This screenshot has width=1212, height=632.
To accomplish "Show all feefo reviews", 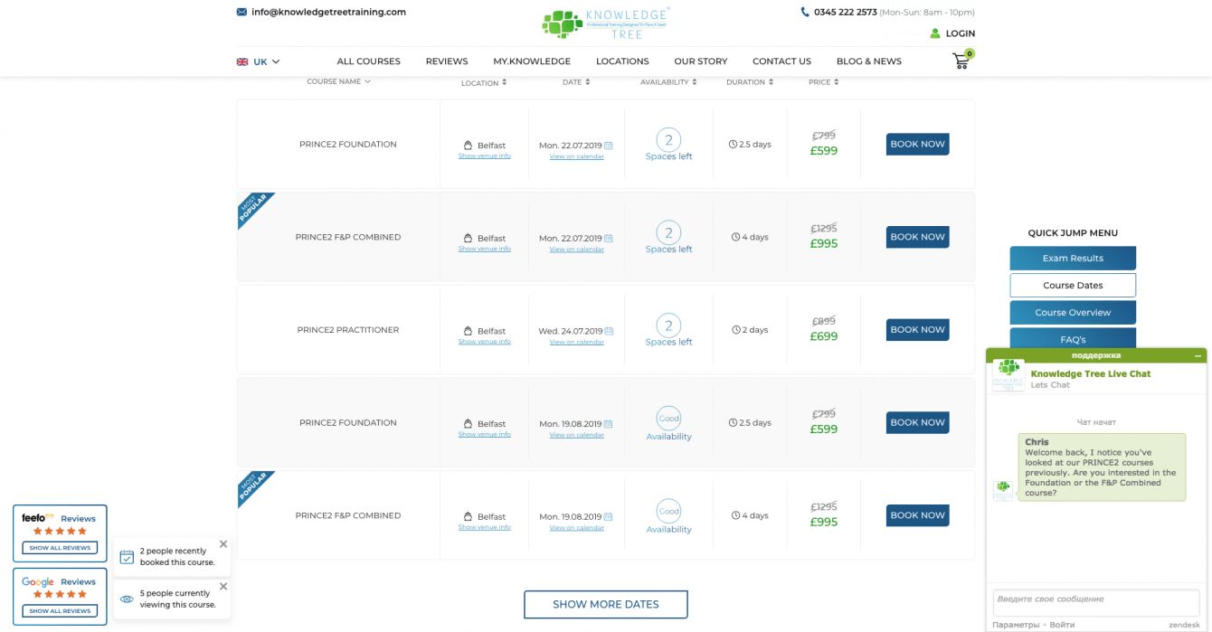I will point(60,548).
